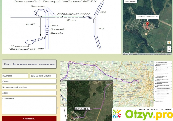
Task: Close the Санаторий "Федосьино" info popup
Action: click(x=157, y=17)
